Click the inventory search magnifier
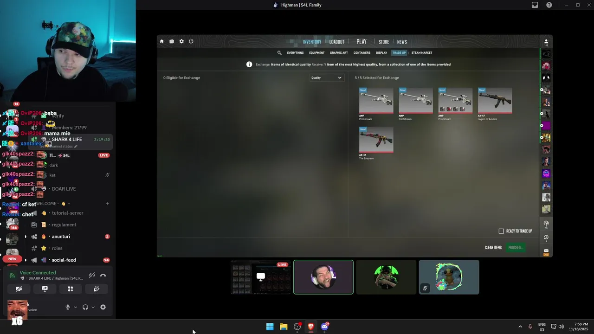Viewport: 594px width, 334px height. tap(279, 53)
